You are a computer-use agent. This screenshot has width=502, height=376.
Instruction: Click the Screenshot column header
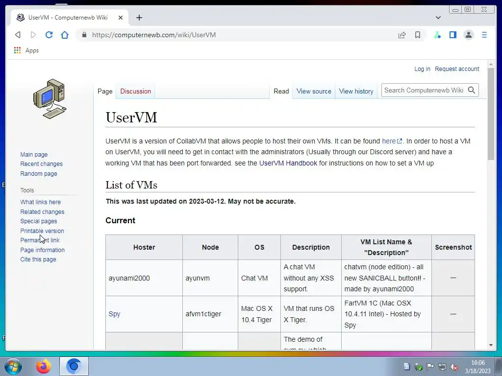[453, 247]
